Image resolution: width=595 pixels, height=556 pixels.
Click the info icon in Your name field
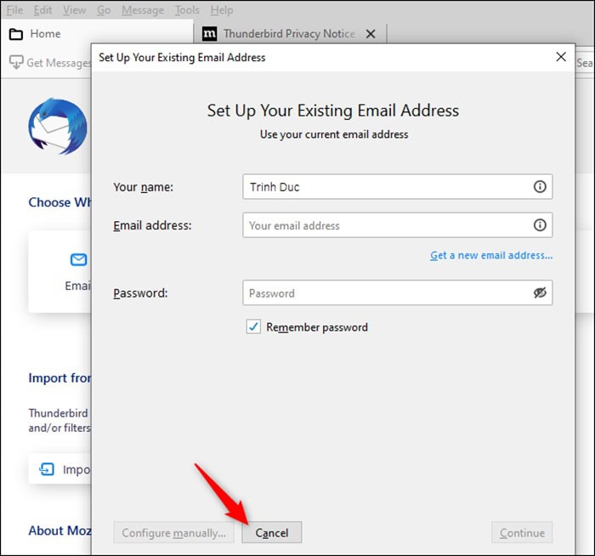click(540, 186)
